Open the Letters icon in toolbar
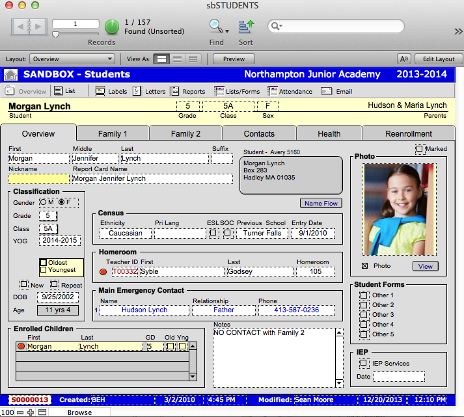Image resolution: width=464 pixels, height=417 pixels. (137, 92)
